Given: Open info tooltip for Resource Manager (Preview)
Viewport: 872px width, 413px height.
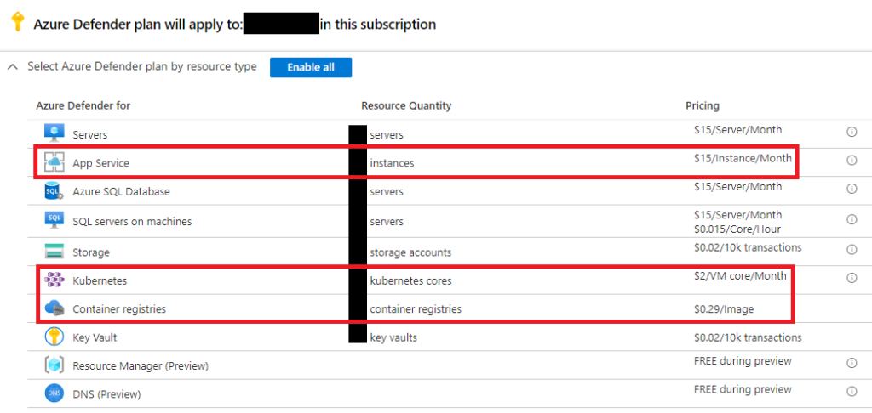Looking at the screenshot, I should 851,363.
